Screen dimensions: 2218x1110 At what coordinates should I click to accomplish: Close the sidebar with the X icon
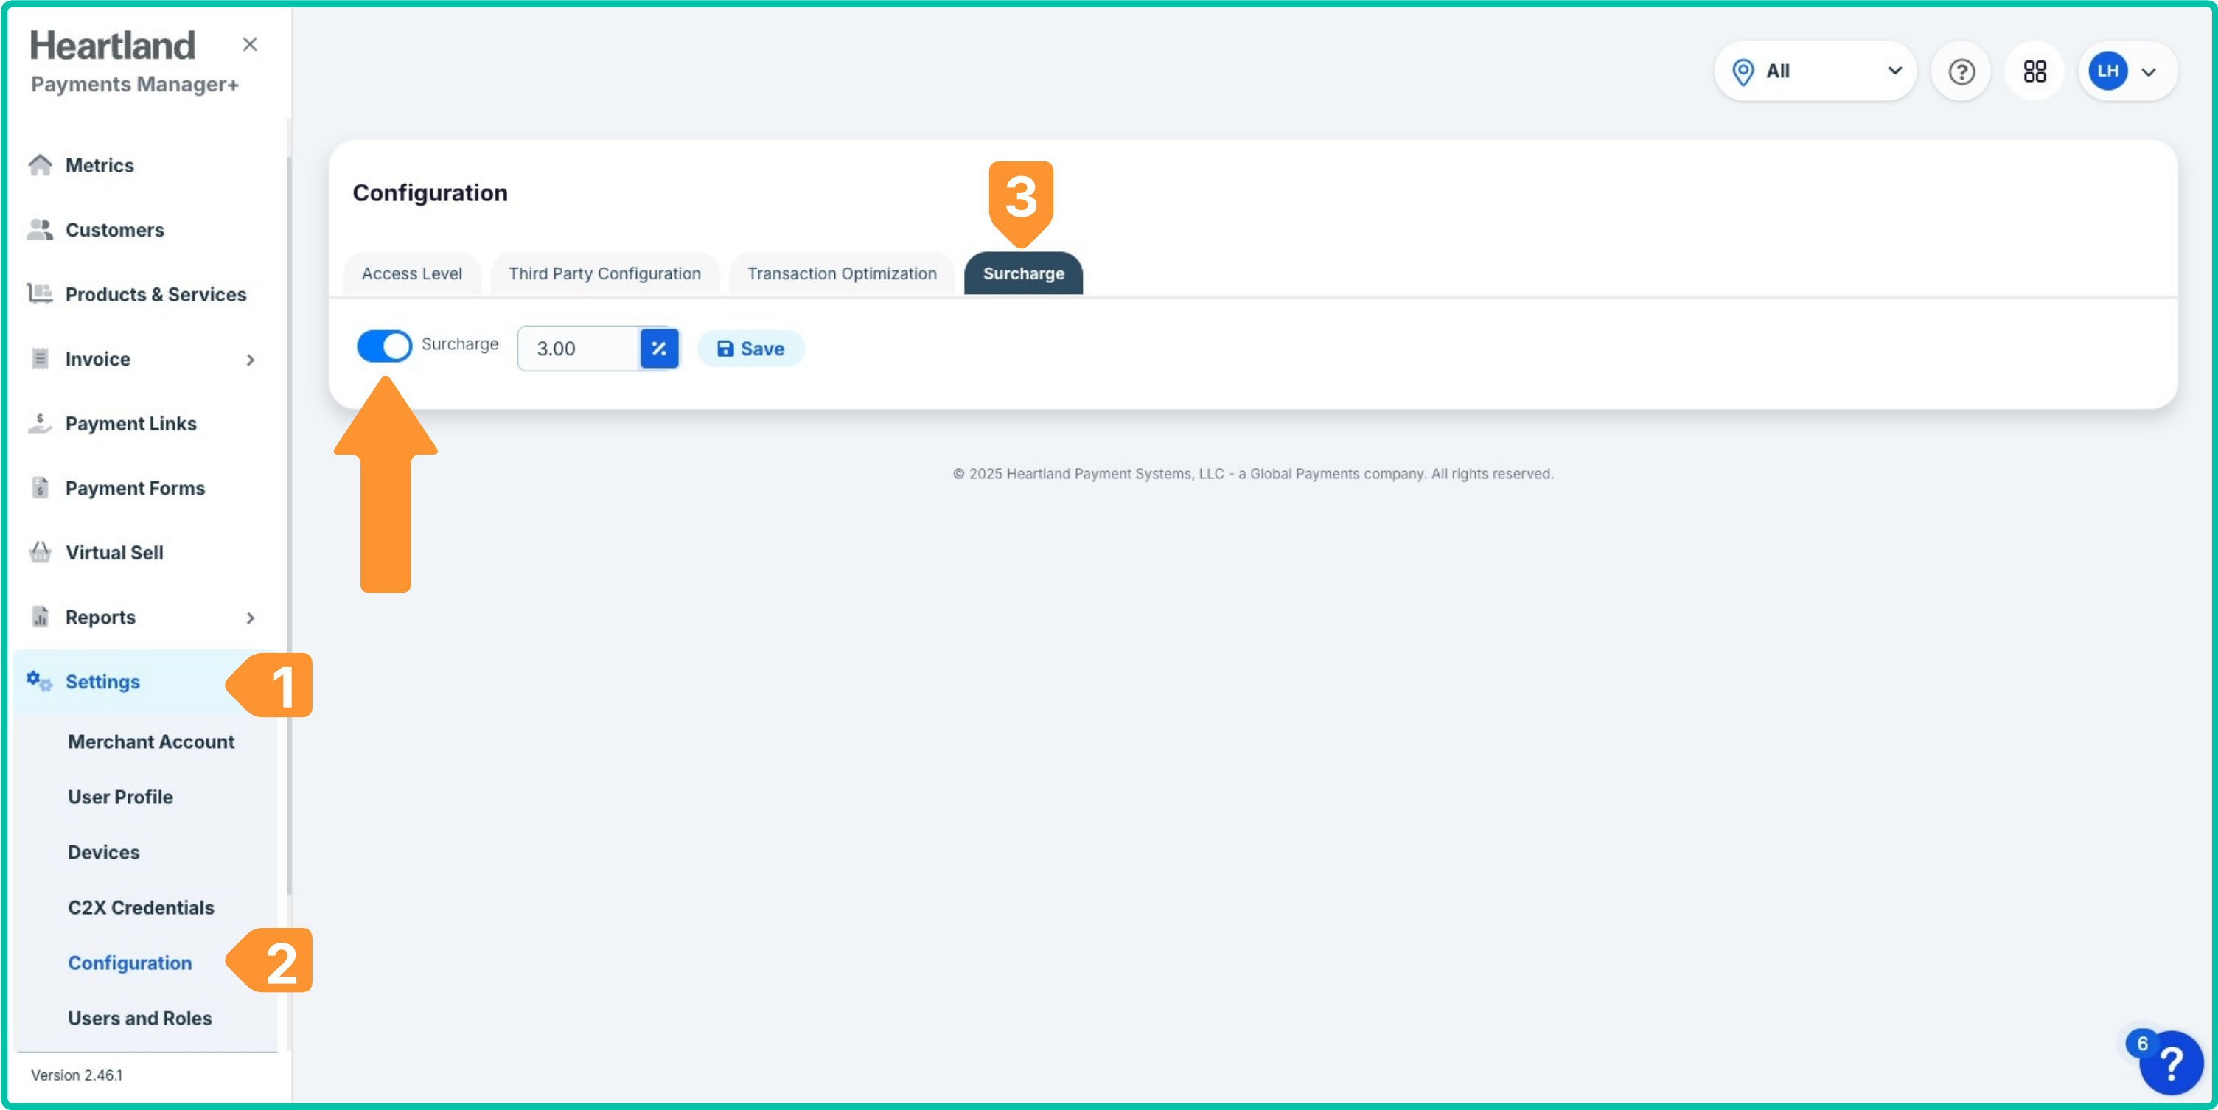pos(250,44)
